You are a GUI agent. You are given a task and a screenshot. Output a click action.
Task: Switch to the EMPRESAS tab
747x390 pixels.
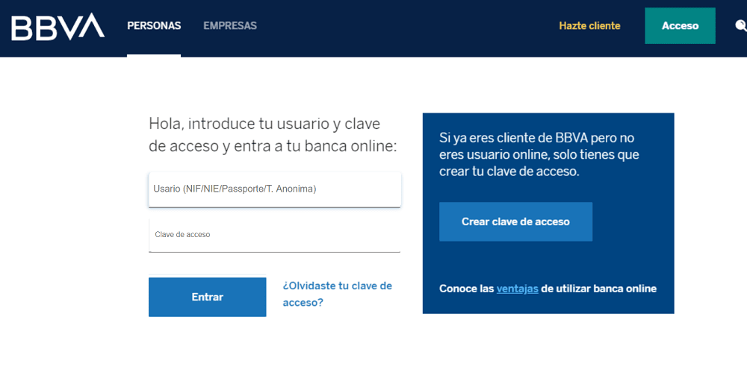(x=230, y=25)
